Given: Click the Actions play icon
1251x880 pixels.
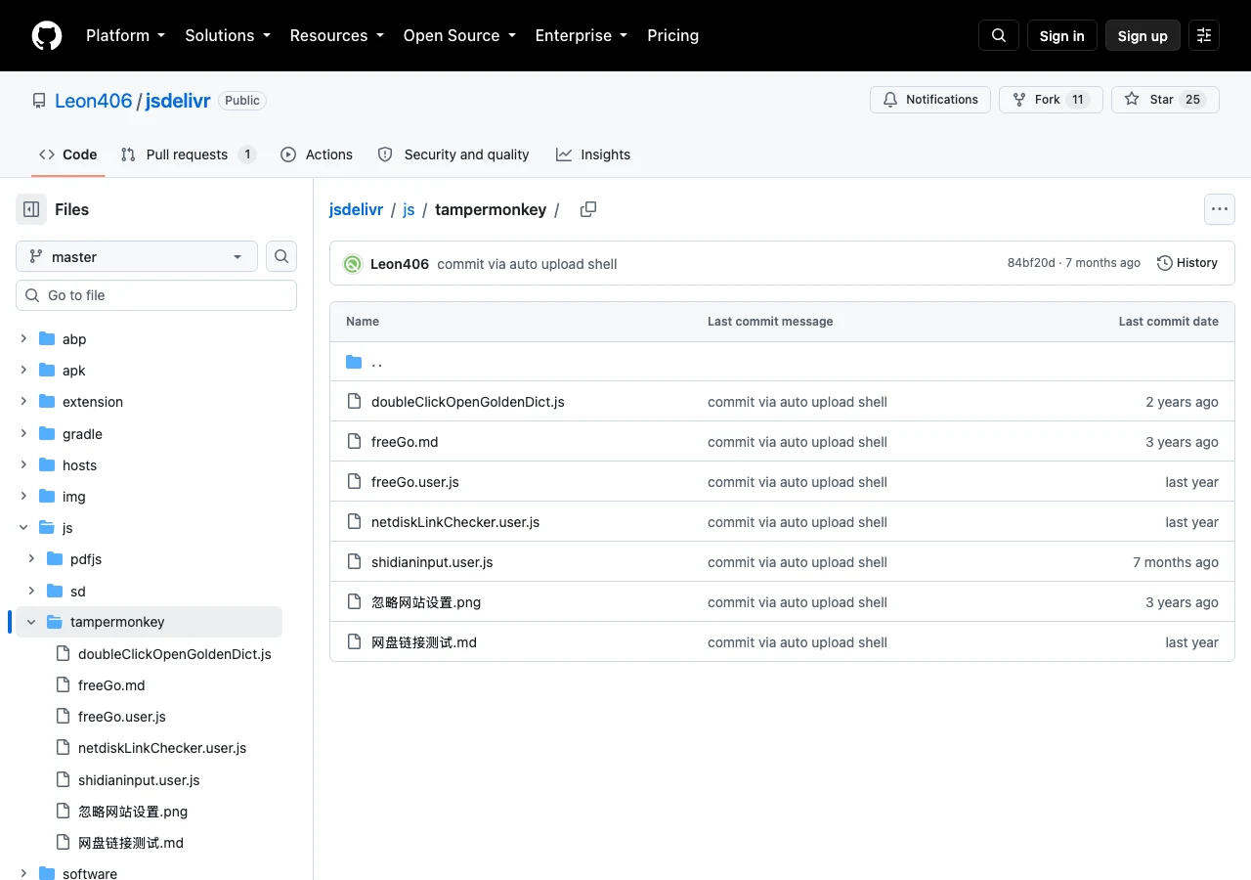Looking at the screenshot, I should [x=288, y=154].
